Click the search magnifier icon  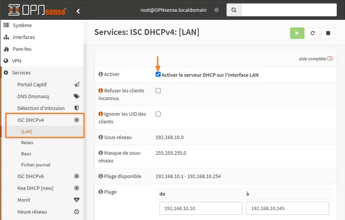pyautogui.click(x=234, y=10)
